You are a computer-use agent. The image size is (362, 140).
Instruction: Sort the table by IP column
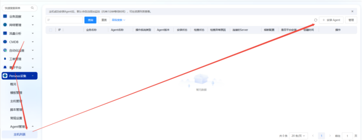point(63,30)
